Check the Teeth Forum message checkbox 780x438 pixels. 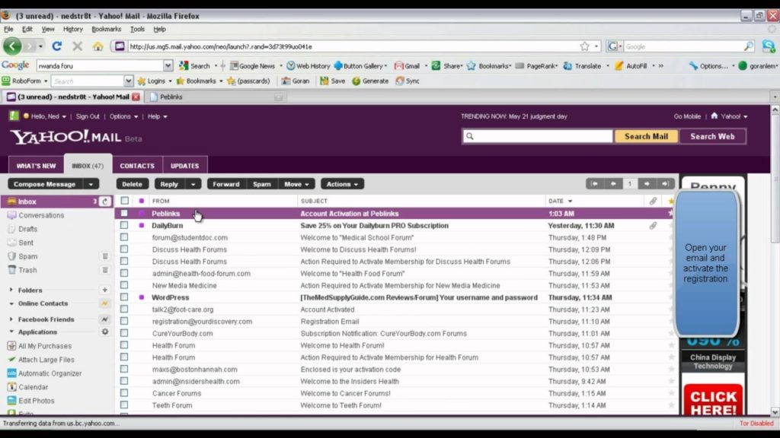124,405
